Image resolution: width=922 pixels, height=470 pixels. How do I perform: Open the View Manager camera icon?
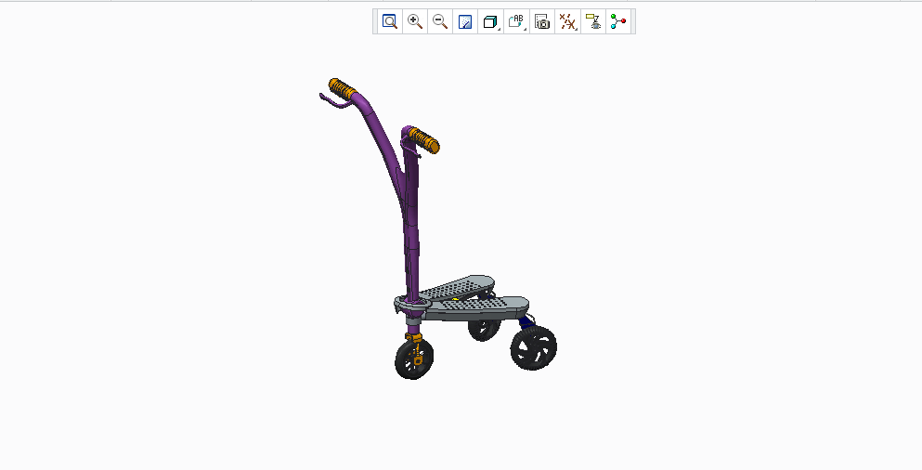[x=542, y=21]
